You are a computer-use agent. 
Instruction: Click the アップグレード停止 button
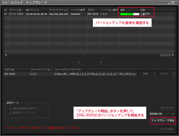[x=163, y=121]
